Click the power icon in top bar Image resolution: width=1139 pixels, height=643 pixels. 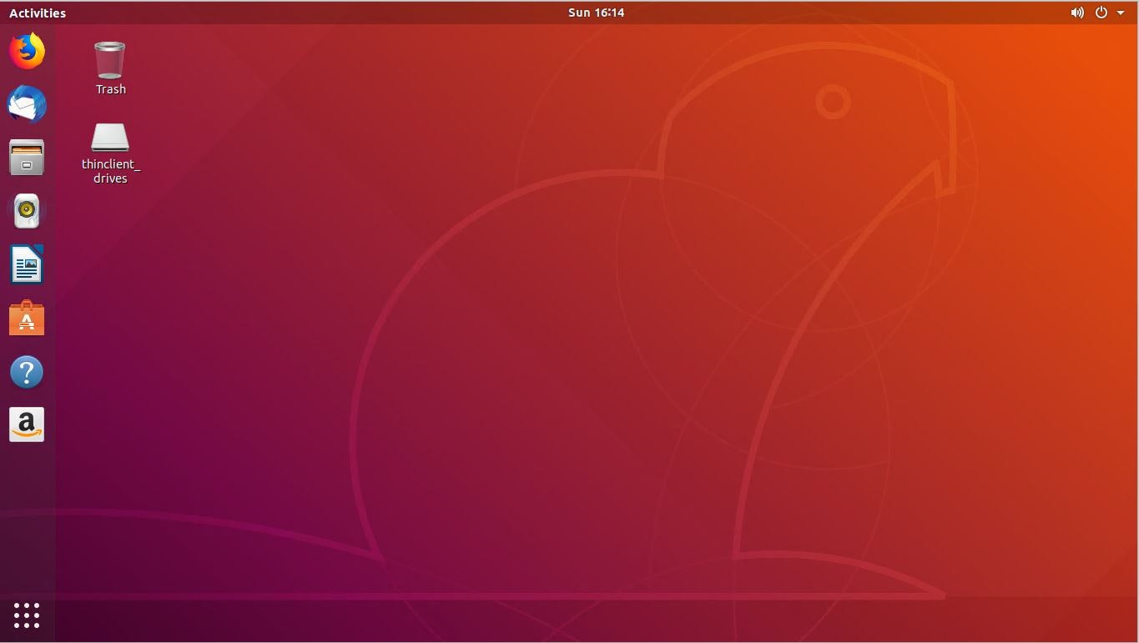click(1101, 13)
